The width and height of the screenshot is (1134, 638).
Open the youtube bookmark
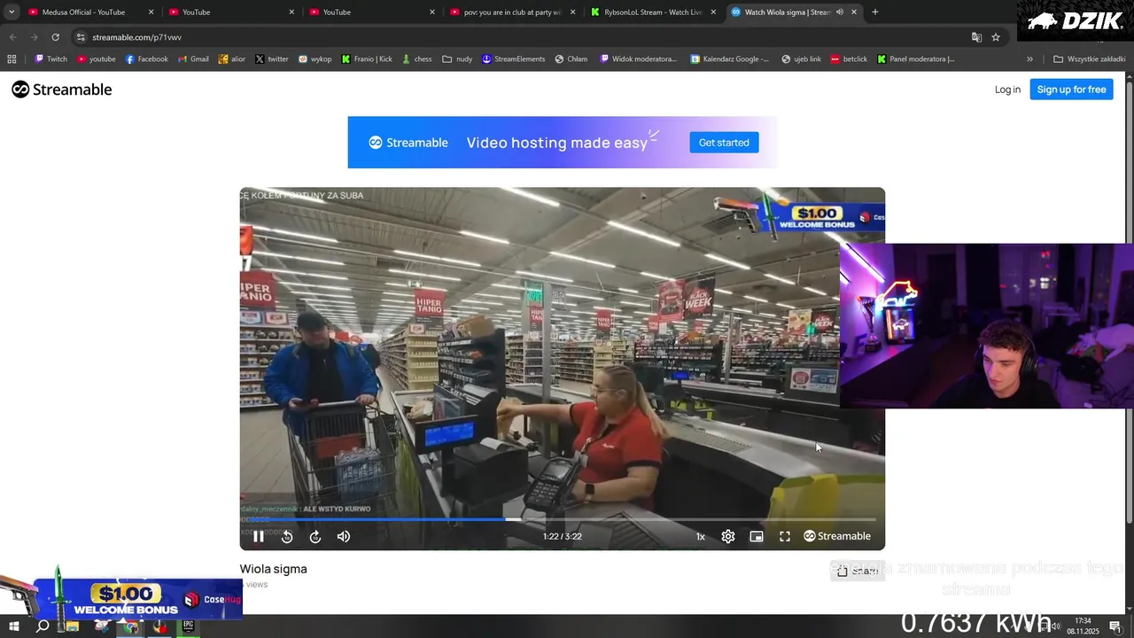pos(97,59)
